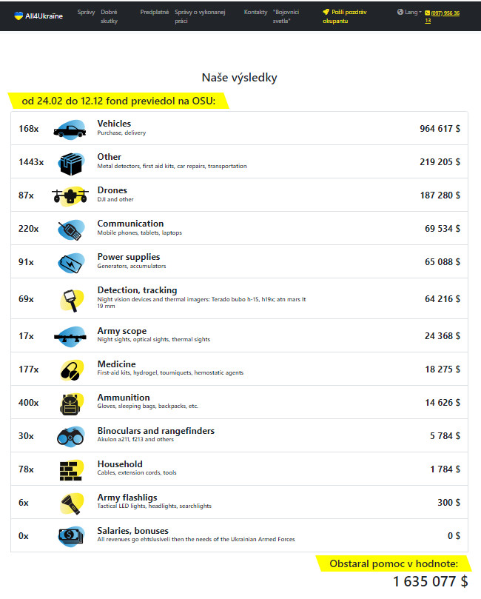Open Správy o vykonanej práci
Screen dimensions: 481x599
(x=200, y=16)
